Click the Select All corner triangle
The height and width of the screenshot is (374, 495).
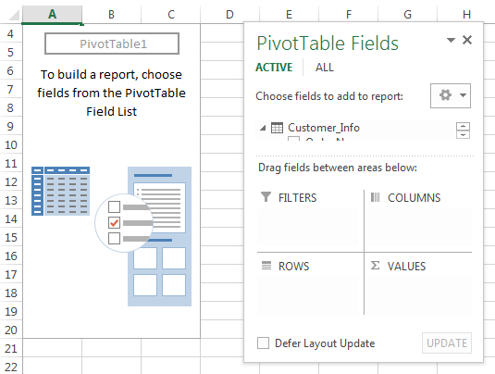pyautogui.click(x=13, y=15)
